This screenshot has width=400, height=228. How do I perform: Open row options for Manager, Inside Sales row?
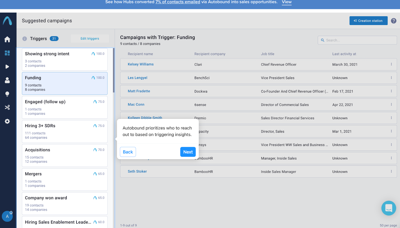pos(391,158)
